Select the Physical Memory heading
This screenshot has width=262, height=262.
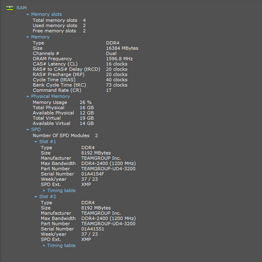pos(50,96)
